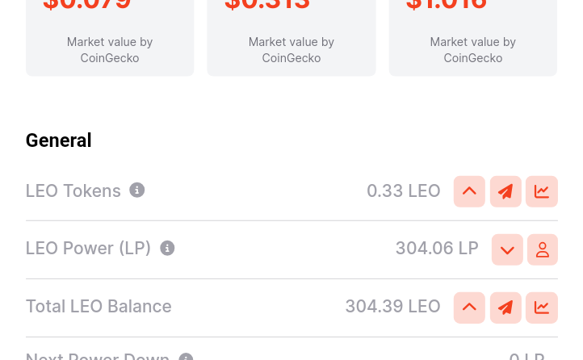This screenshot has width=583, height=360.
Task: Open the Total LEO Balance chart icon
Action: click(x=542, y=308)
